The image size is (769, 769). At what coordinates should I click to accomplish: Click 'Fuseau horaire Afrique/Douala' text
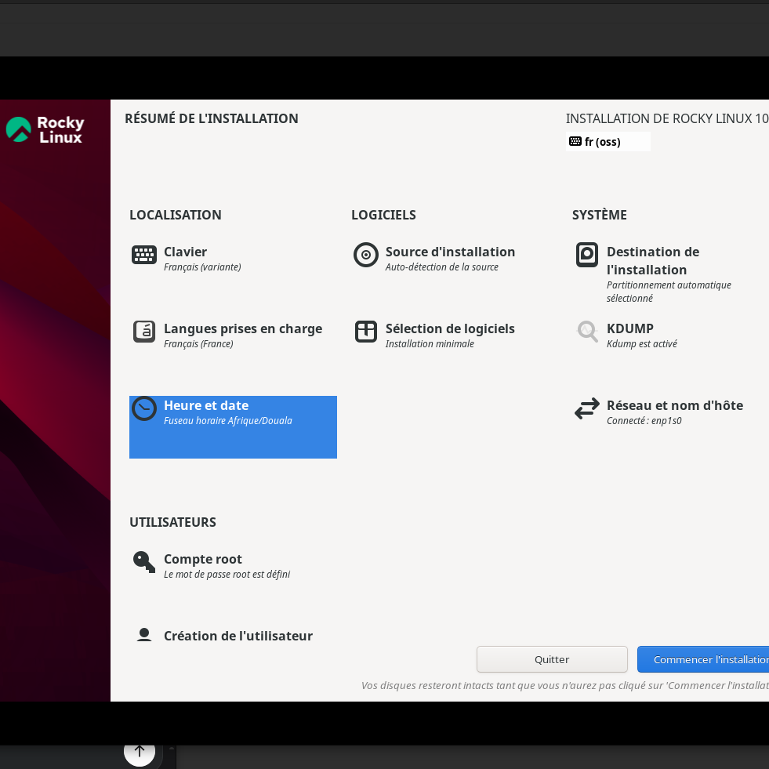(x=227, y=420)
